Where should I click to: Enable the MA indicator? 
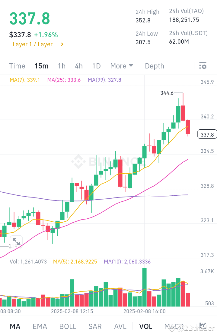(15, 326)
